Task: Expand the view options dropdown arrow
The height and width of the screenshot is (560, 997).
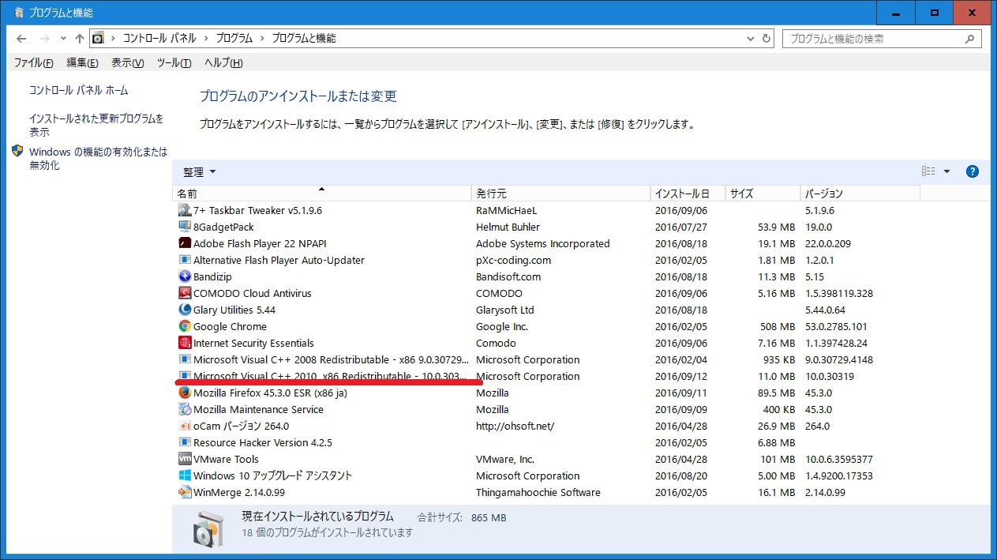Action: click(x=946, y=171)
